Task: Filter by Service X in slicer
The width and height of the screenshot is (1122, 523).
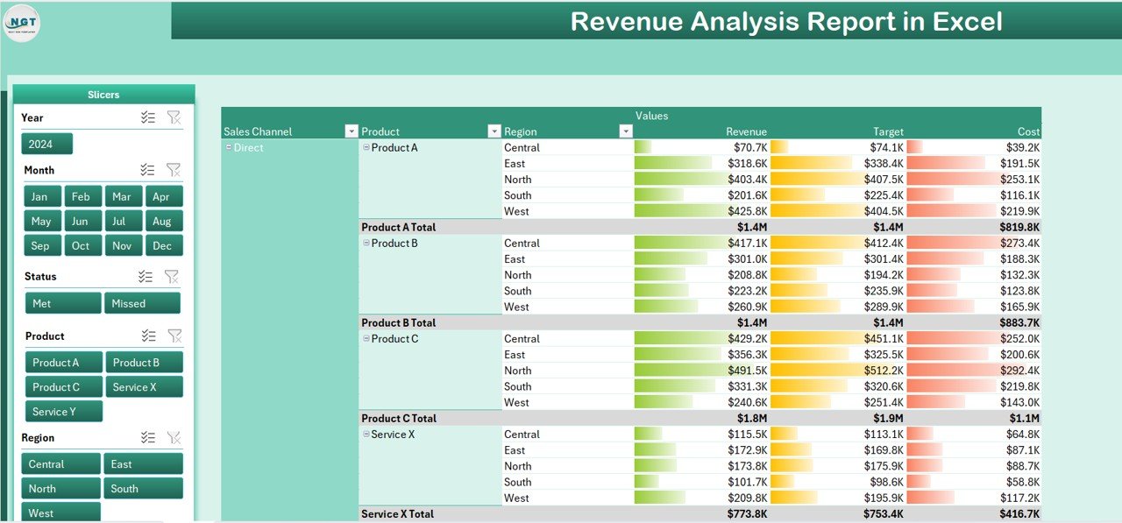Action: 145,386
